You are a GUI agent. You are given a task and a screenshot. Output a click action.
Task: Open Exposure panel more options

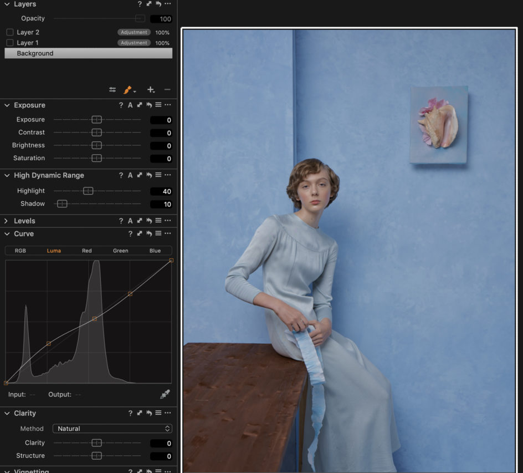[x=168, y=105]
